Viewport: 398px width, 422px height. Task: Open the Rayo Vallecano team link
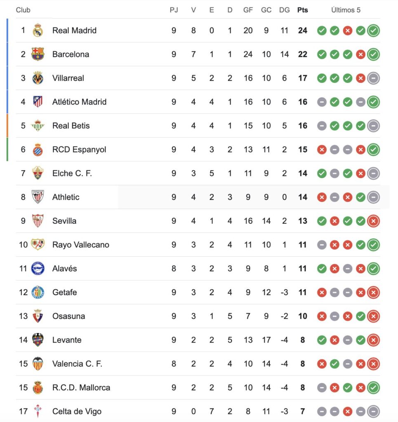(81, 245)
